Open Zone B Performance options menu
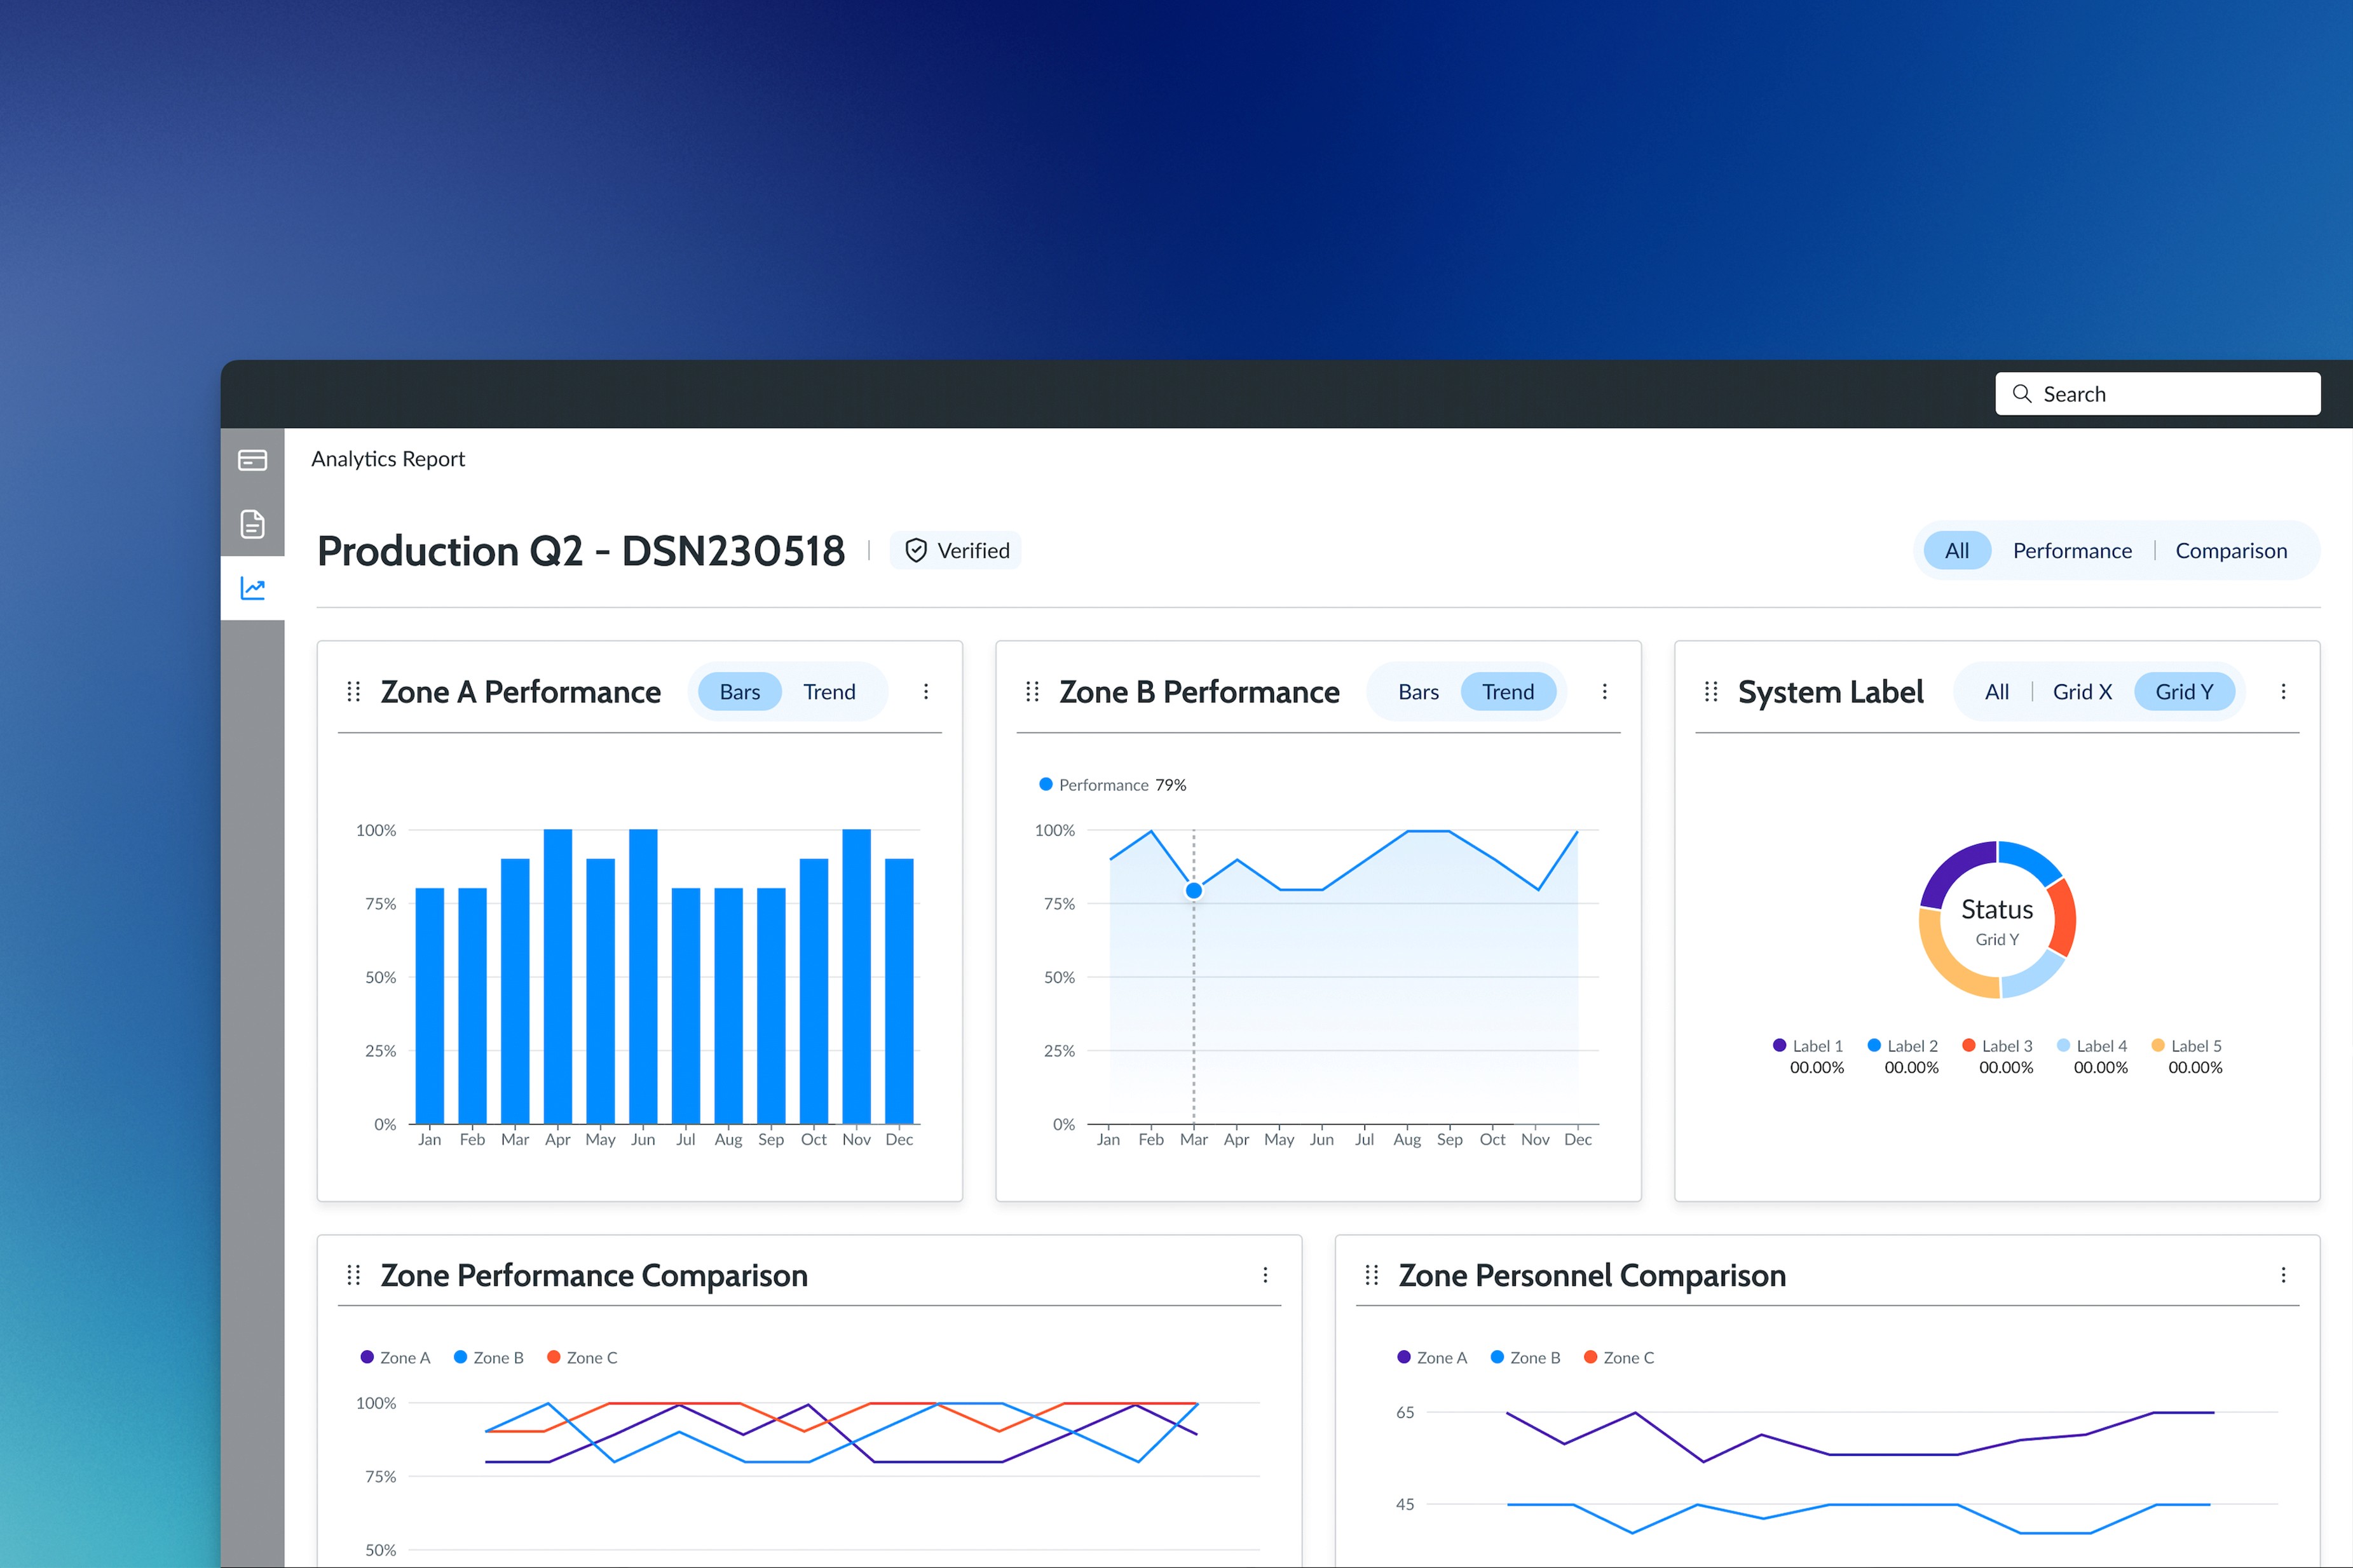Image resolution: width=2353 pixels, height=1568 pixels. (1604, 691)
